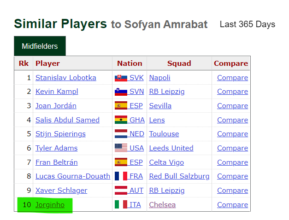
Task: Click the Slovenia flag next to SVN
Action: point(121,92)
